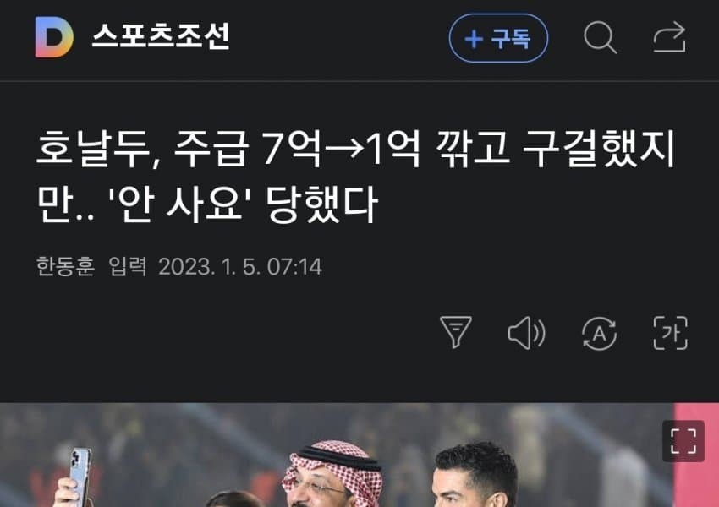Open the 스포츠조선 publisher page

pos(161,36)
